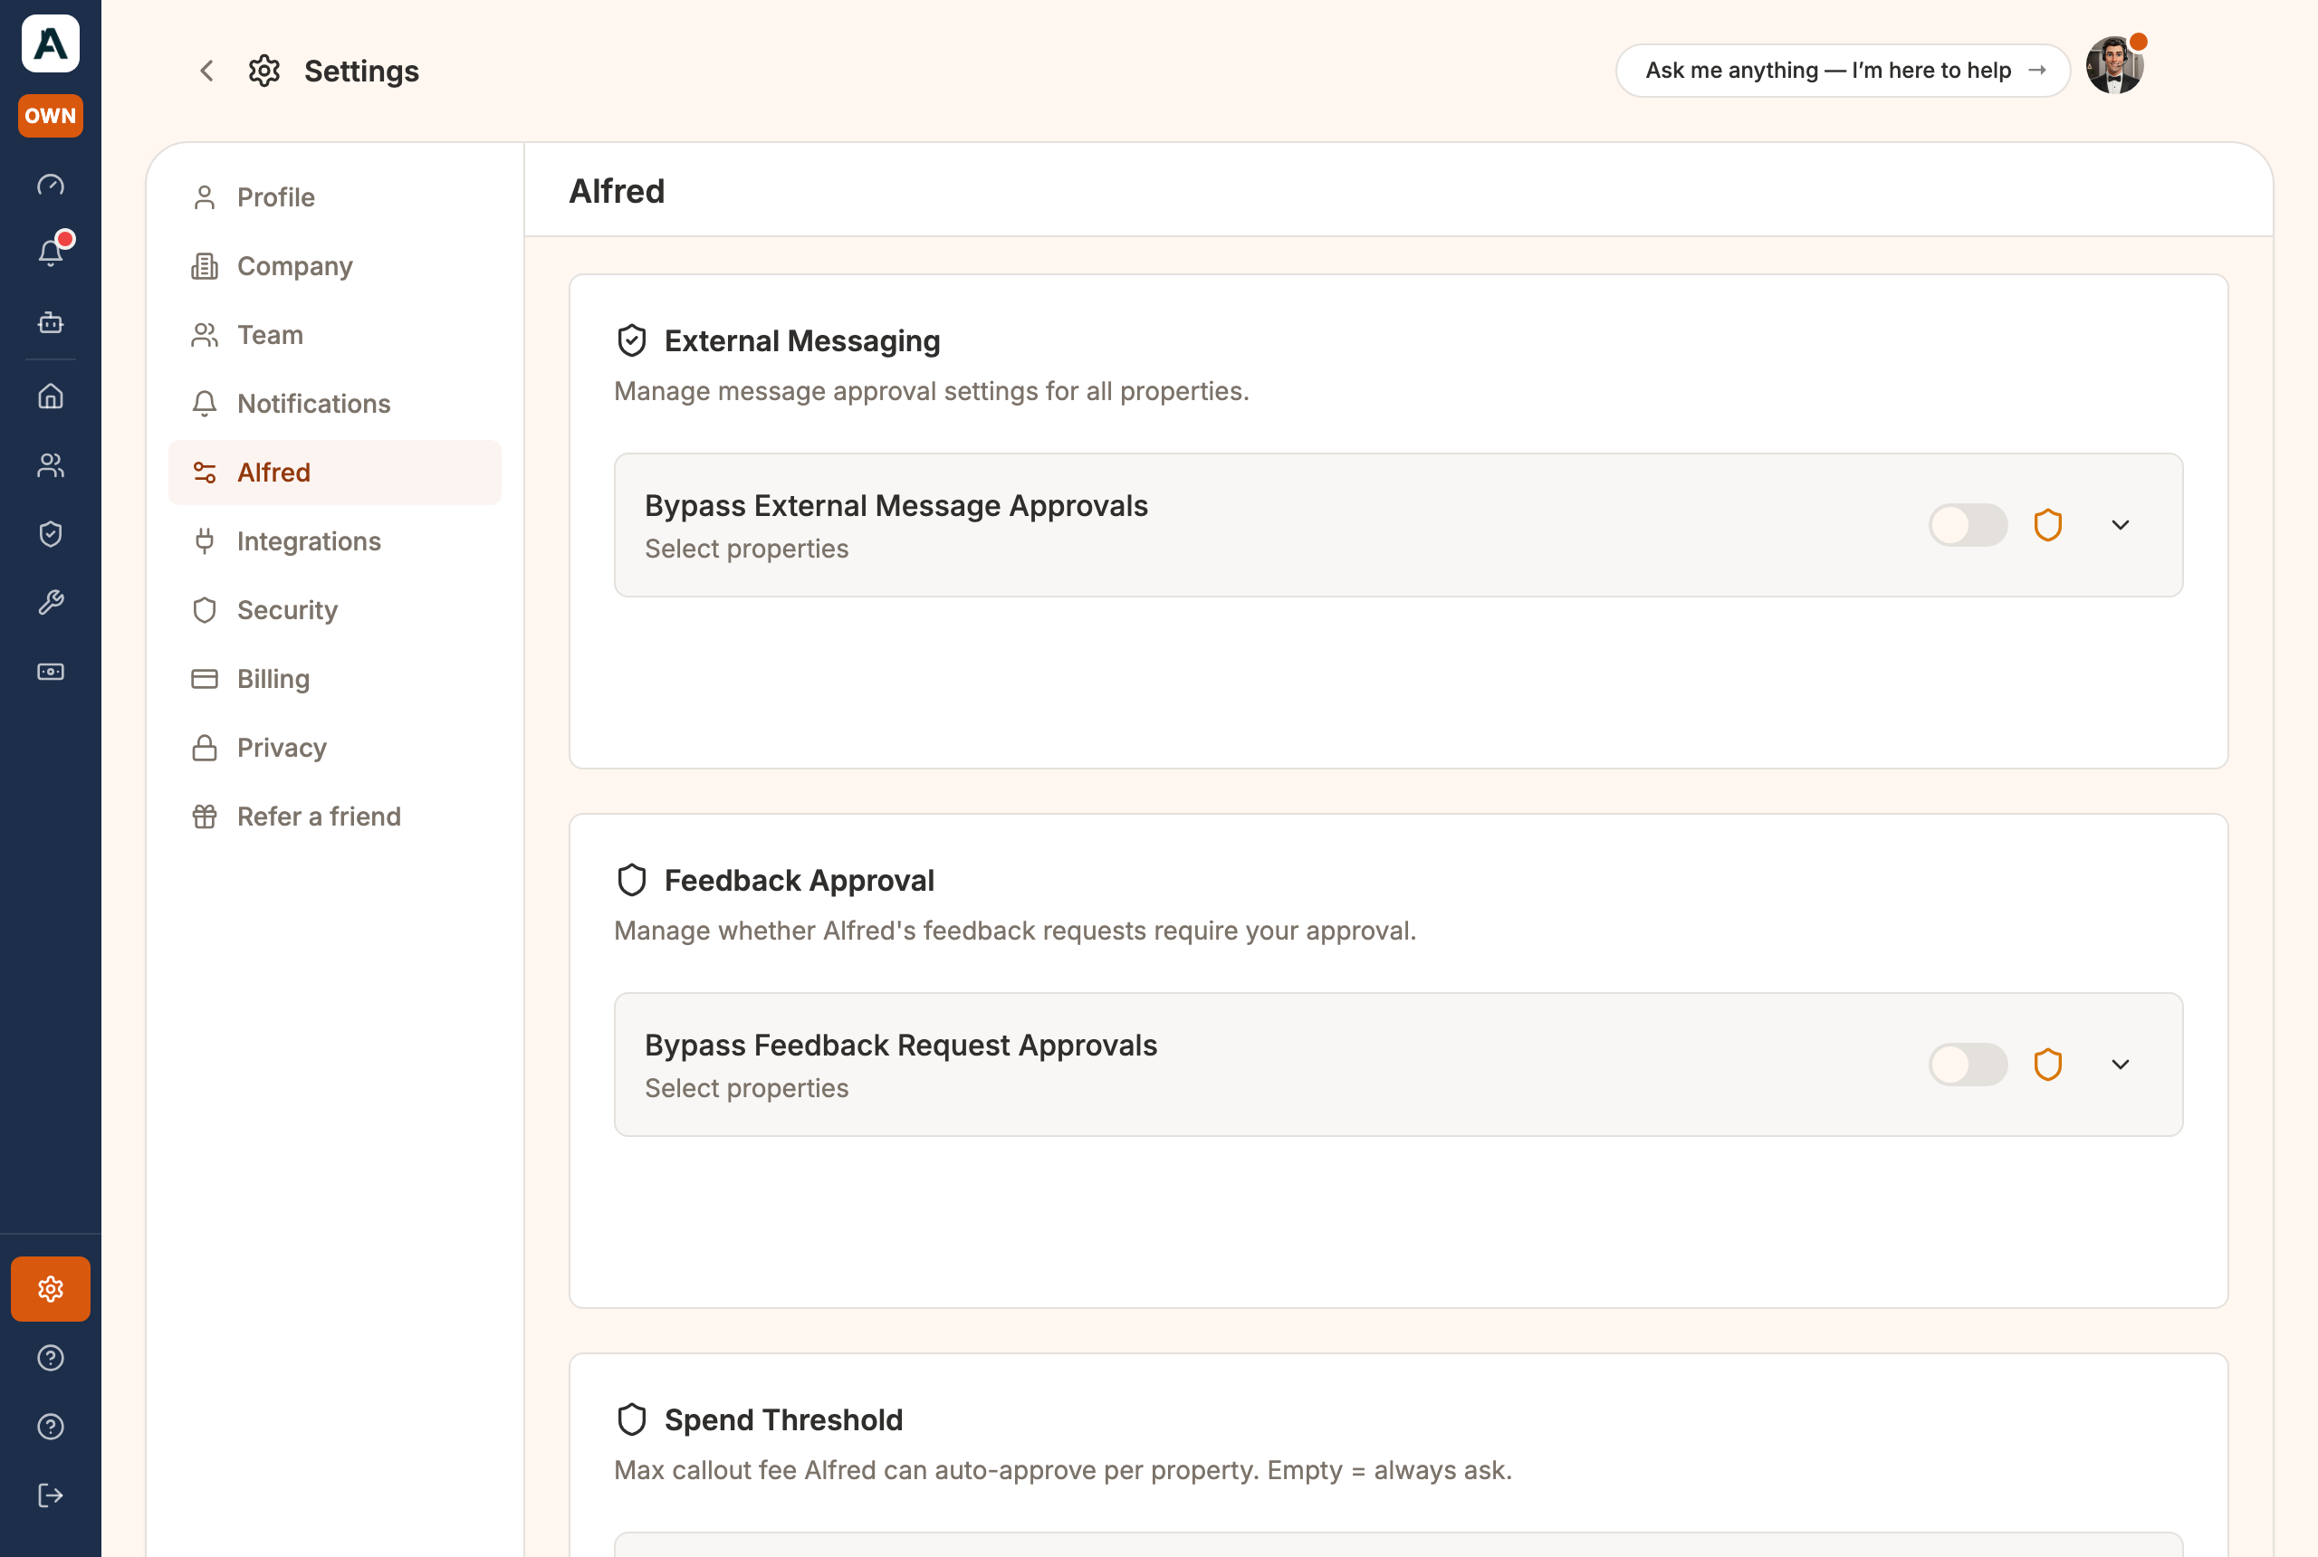2318x1557 pixels.
Task: Click the Feedback Approval heading text
Action: pos(799,880)
